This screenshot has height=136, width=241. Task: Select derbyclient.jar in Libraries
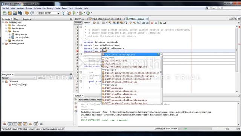tap(21, 34)
